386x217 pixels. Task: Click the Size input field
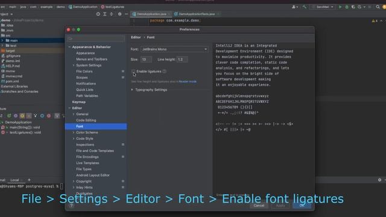coord(146,59)
